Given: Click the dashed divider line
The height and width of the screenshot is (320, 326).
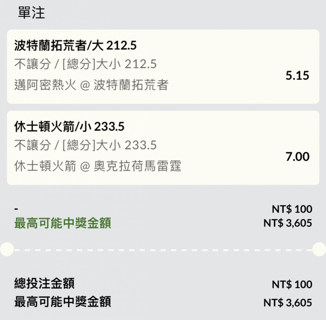Looking at the screenshot, I should tap(163, 250).
